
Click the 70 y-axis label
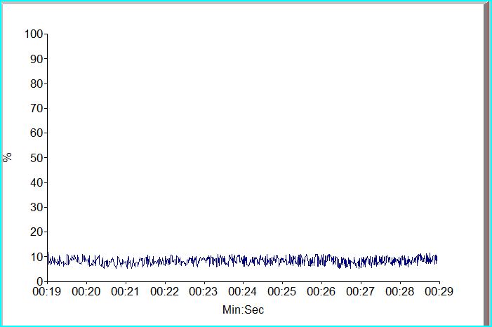(36, 109)
